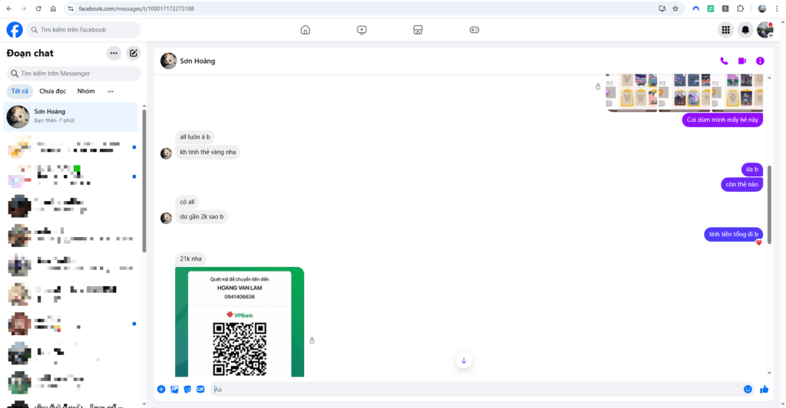This screenshot has width=786, height=408.
Task: Start a voice call with Sơn Hoàng
Action: tap(724, 61)
